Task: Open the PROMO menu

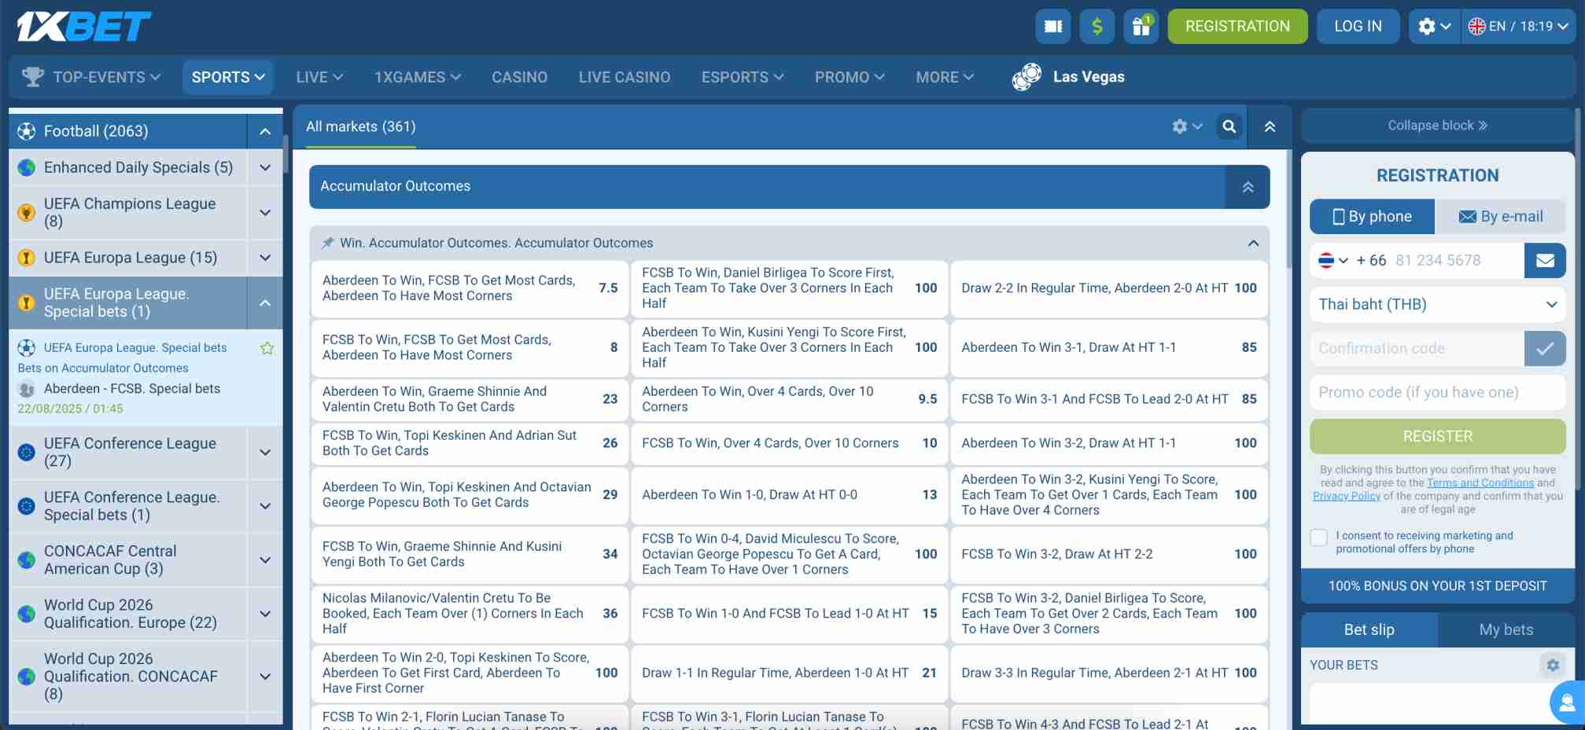Action: click(x=850, y=77)
